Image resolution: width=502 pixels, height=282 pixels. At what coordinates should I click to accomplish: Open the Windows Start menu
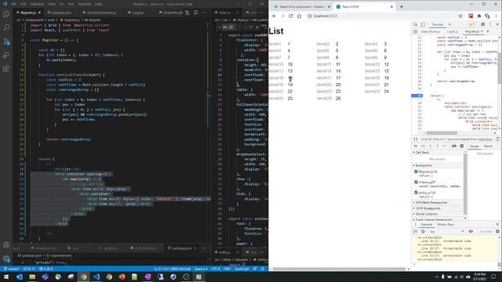pyautogui.click(x=6, y=277)
